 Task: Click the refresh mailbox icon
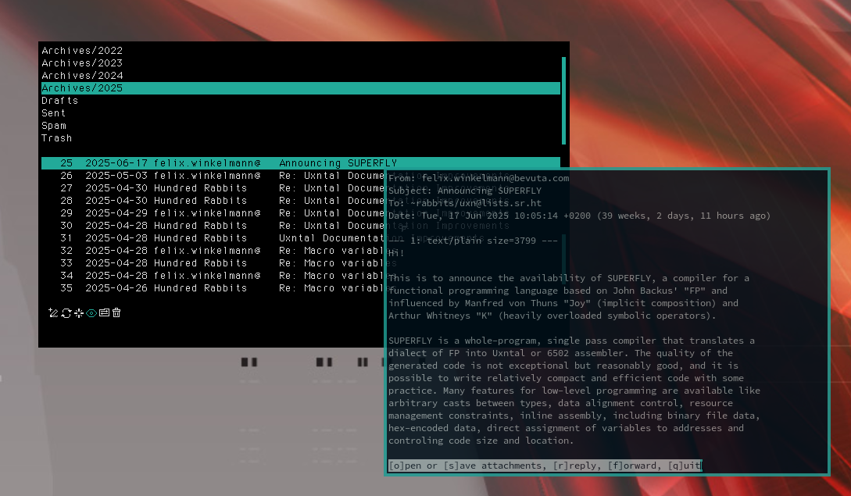point(66,313)
